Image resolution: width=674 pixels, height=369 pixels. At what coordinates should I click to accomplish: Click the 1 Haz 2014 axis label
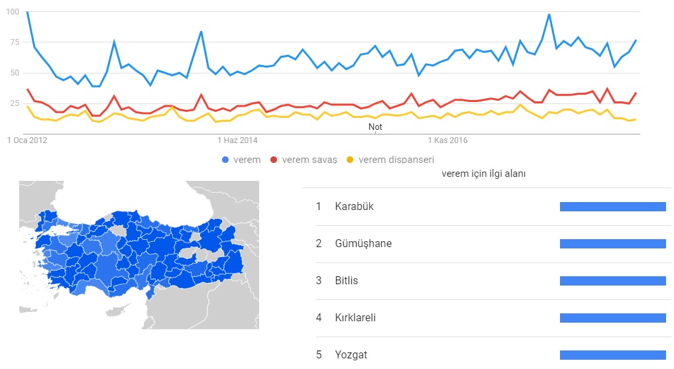click(237, 140)
